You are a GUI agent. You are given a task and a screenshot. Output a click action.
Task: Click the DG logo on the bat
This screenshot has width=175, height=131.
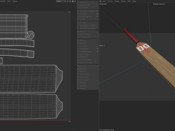coord(144,48)
